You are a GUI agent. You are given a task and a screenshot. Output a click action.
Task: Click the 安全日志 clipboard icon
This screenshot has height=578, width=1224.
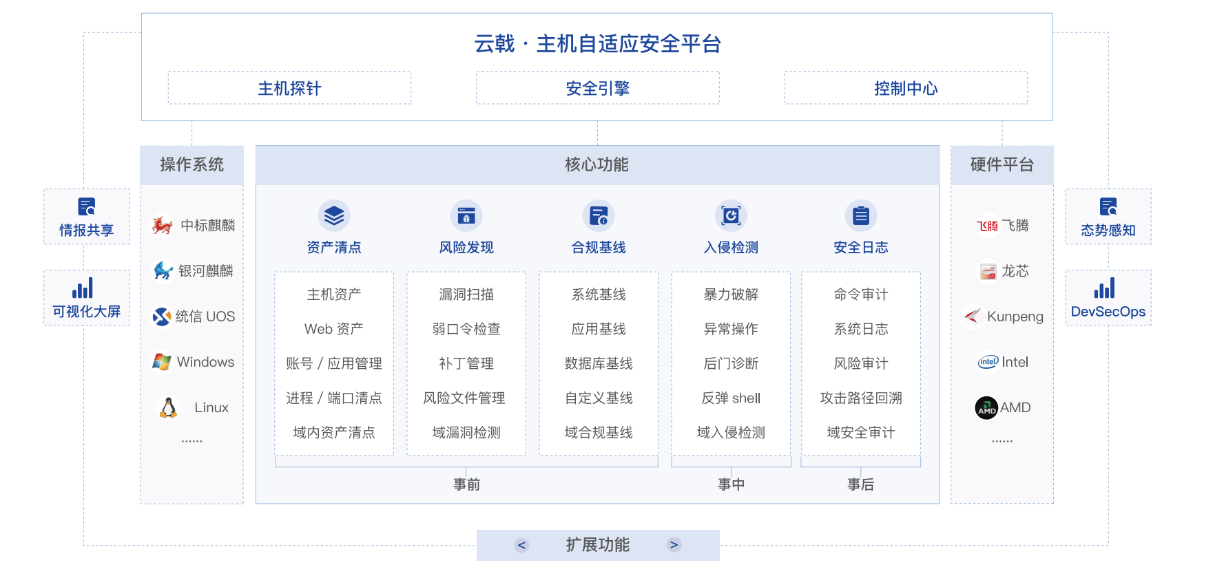tap(861, 216)
